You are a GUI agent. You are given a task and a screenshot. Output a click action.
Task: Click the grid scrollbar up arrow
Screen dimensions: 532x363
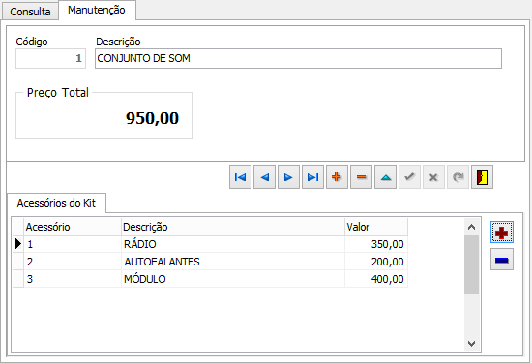click(471, 227)
